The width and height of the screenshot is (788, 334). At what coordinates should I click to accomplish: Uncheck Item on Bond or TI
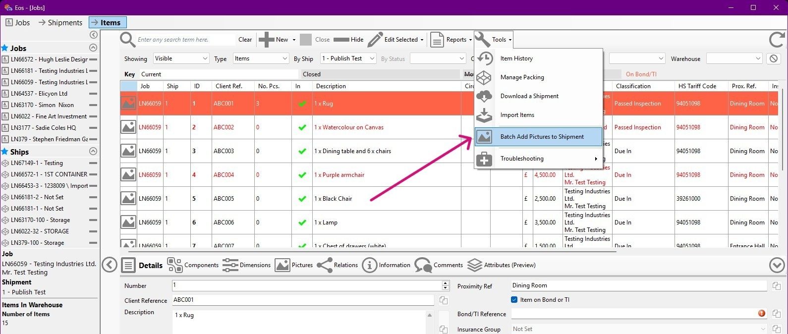(514, 300)
